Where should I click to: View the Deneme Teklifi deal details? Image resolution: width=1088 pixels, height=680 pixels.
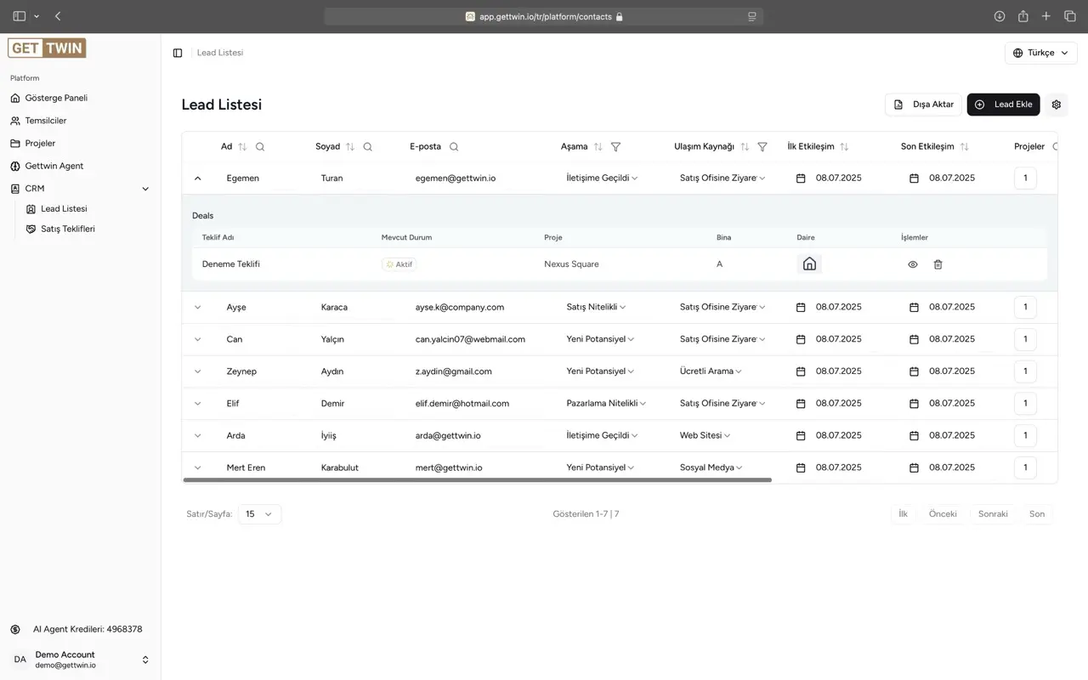pyautogui.click(x=912, y=264)
